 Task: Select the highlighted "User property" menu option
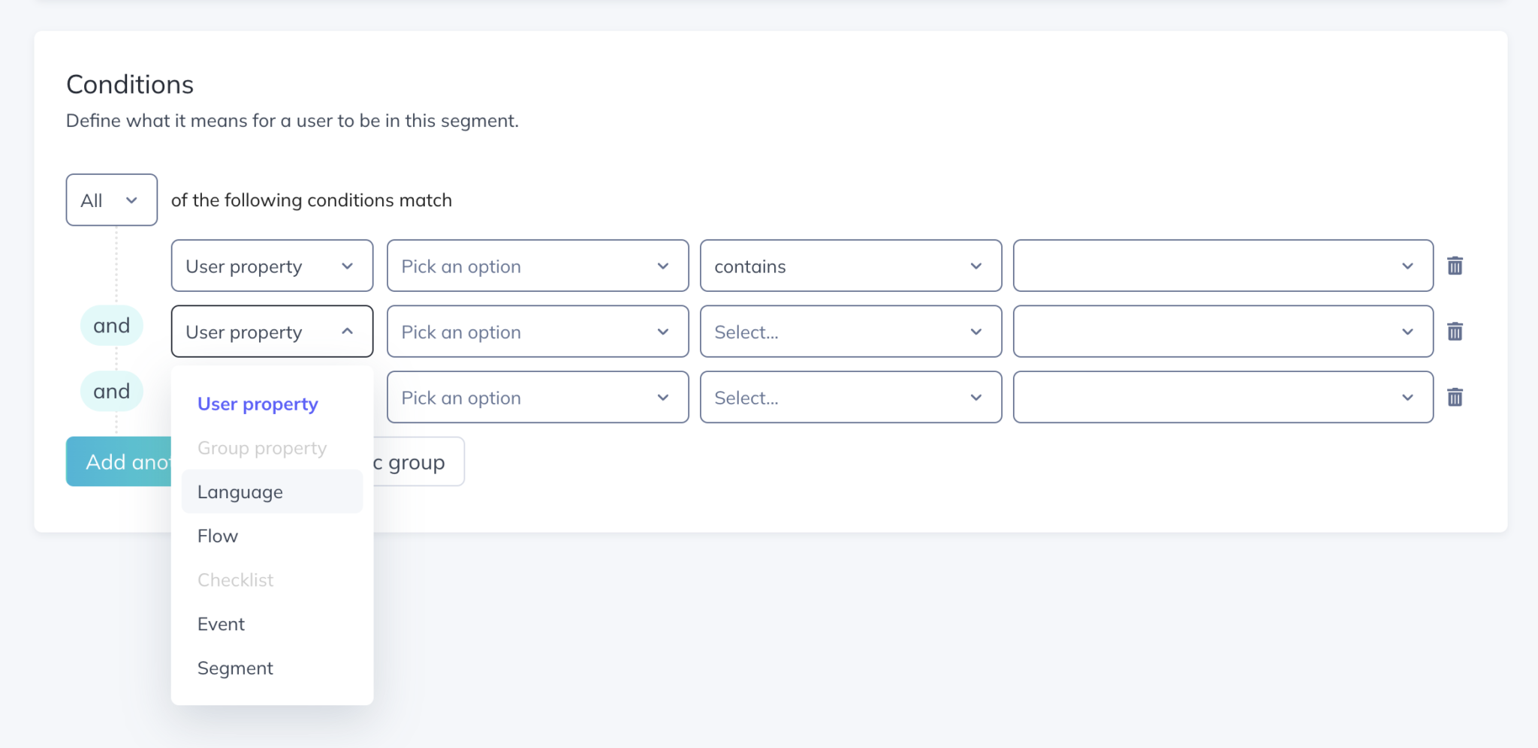click(257, 404)
